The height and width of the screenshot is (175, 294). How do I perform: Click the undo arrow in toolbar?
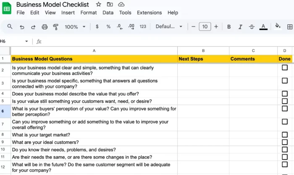[22, 27]
